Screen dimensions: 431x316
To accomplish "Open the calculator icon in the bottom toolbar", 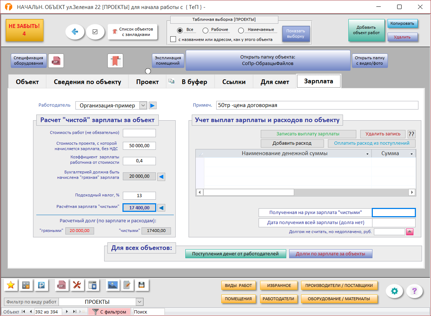I will point(26,285).
